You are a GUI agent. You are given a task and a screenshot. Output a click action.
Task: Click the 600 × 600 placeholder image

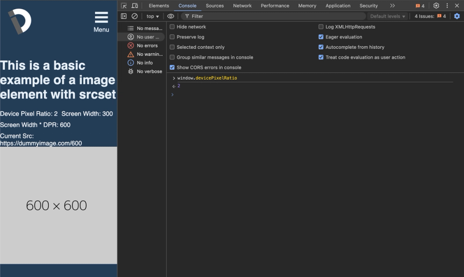coord(58,205)
